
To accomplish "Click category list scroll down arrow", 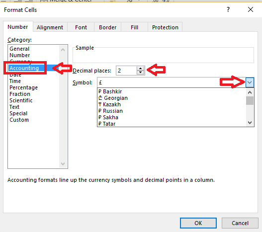I will pyautogui.click(x=63, y=163).
